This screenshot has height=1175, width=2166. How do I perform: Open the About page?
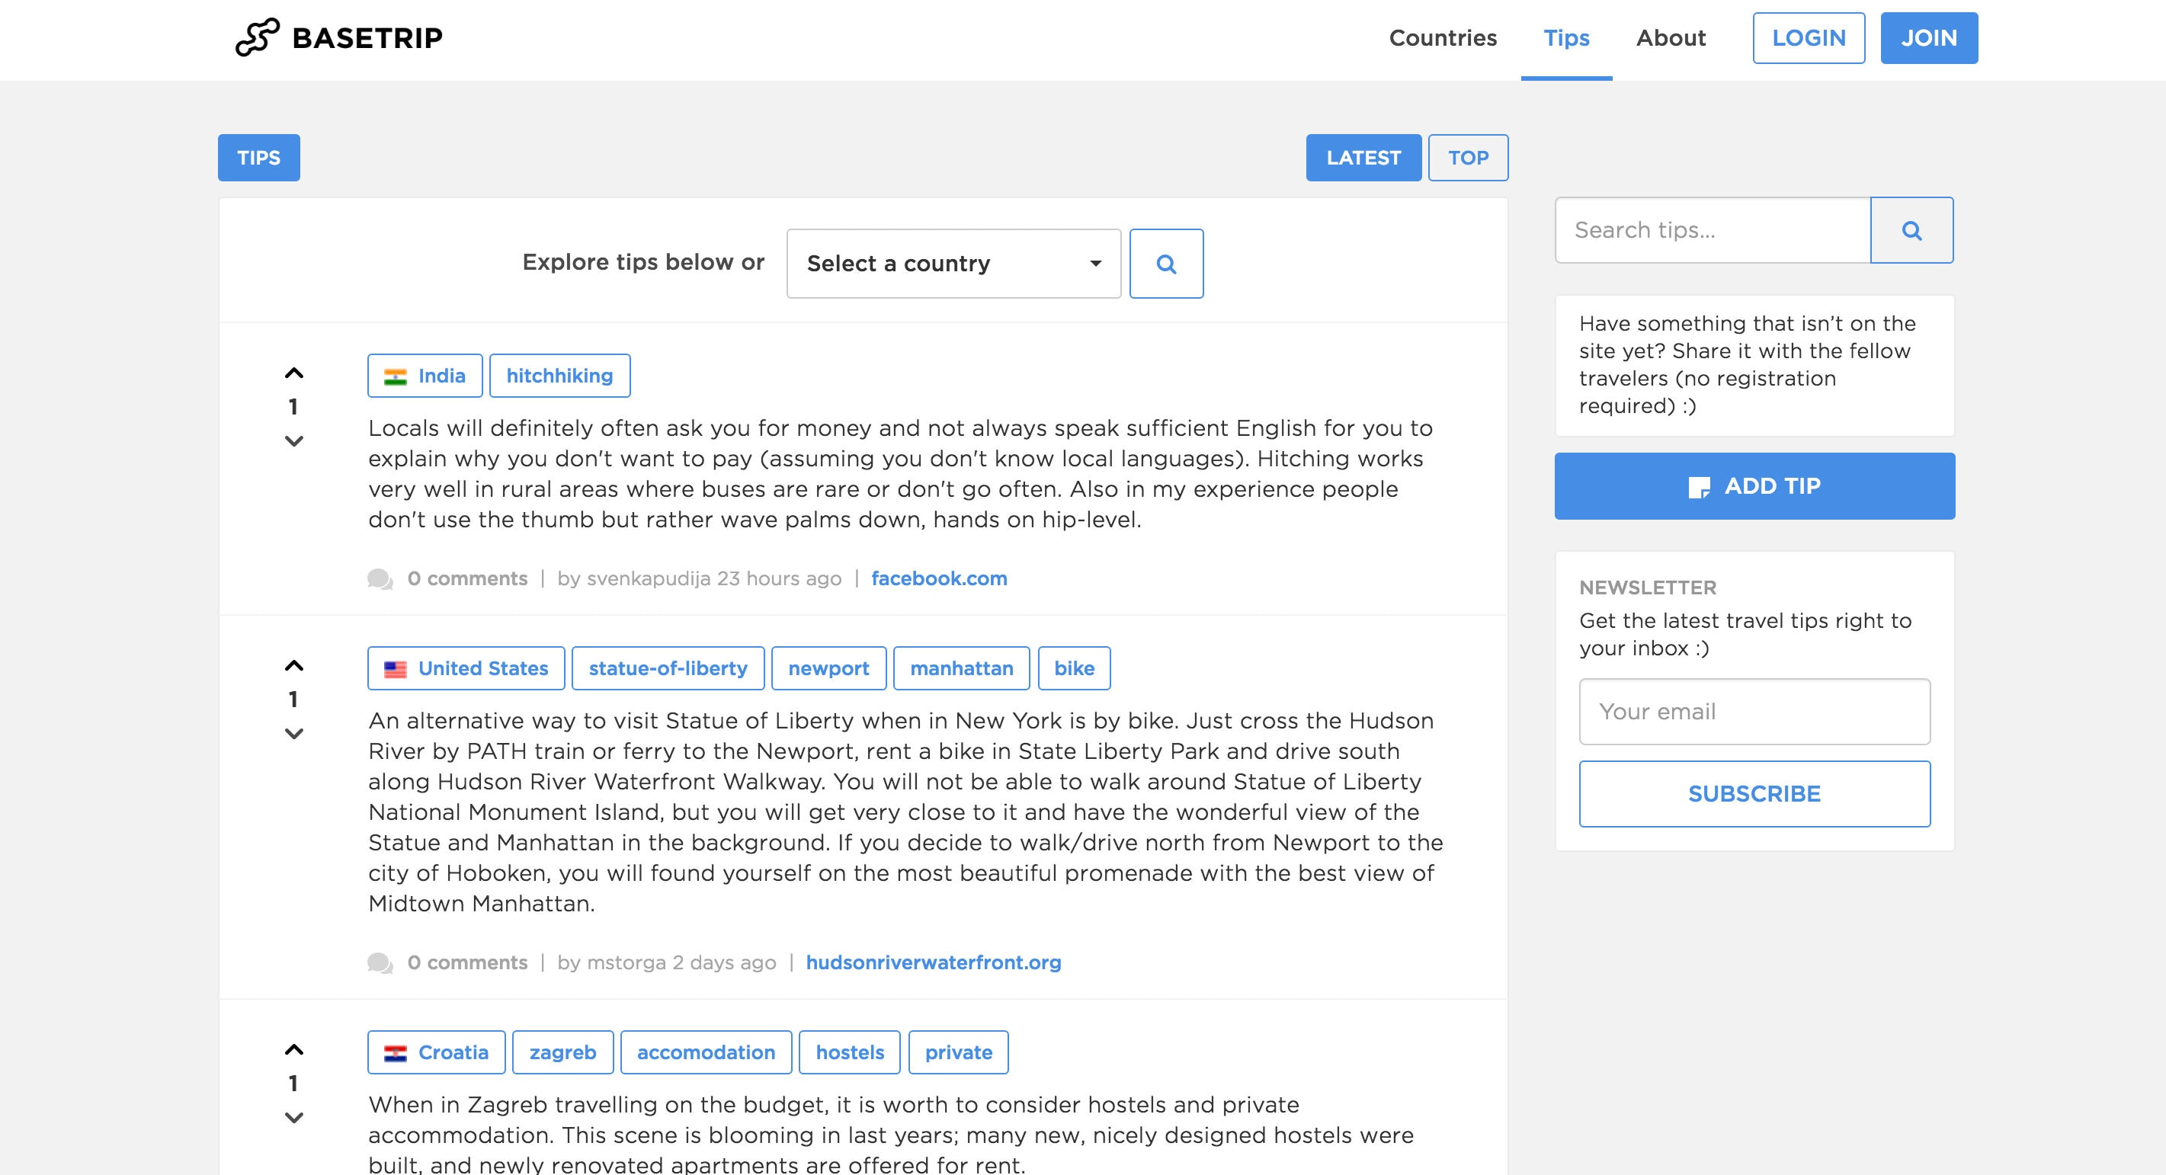(x=1670, y=38)
